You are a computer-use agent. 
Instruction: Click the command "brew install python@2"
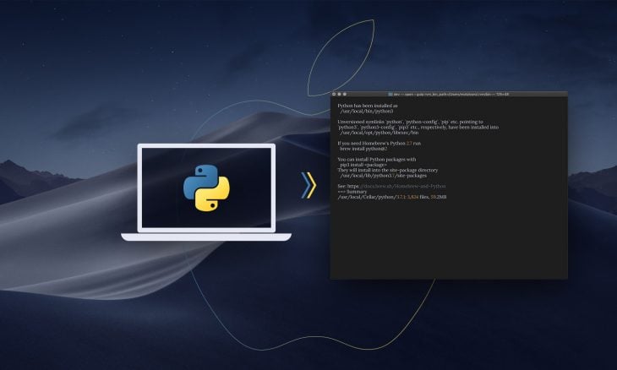tap(363, 149)
